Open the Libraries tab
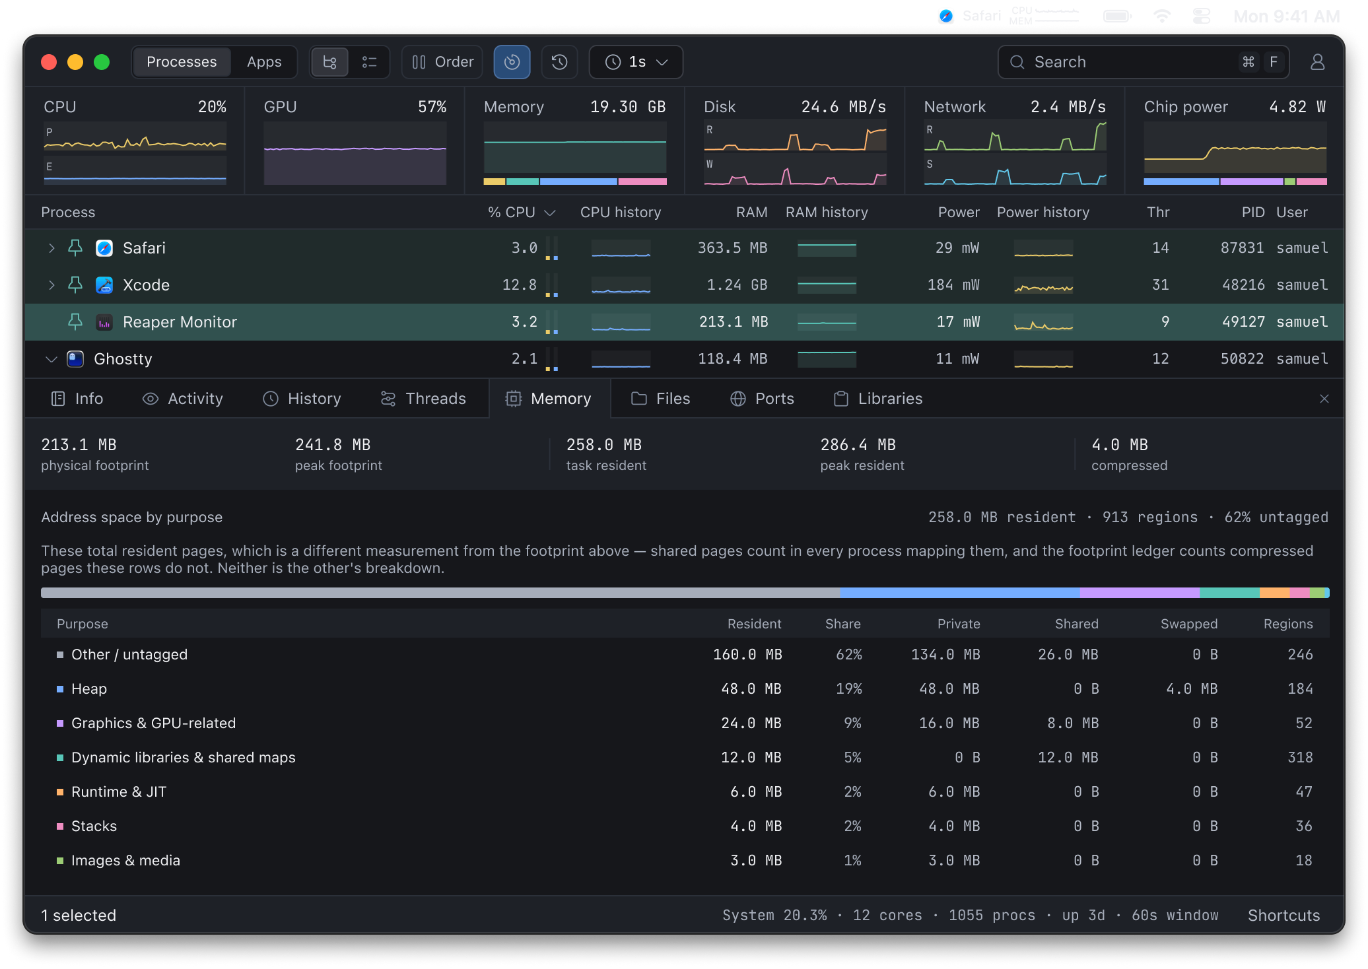 click(878, 399)
